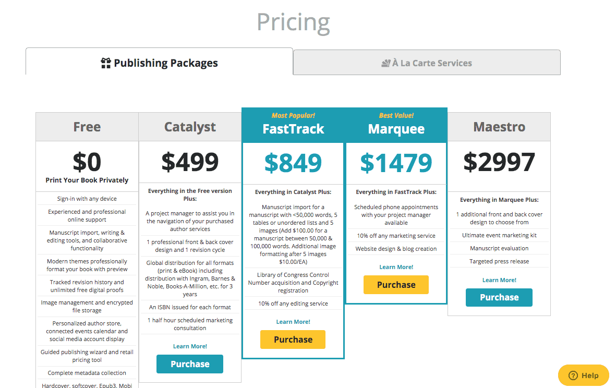Click the Pricing page title
Screen dimensions: 616x388
(x=293, y=22)
